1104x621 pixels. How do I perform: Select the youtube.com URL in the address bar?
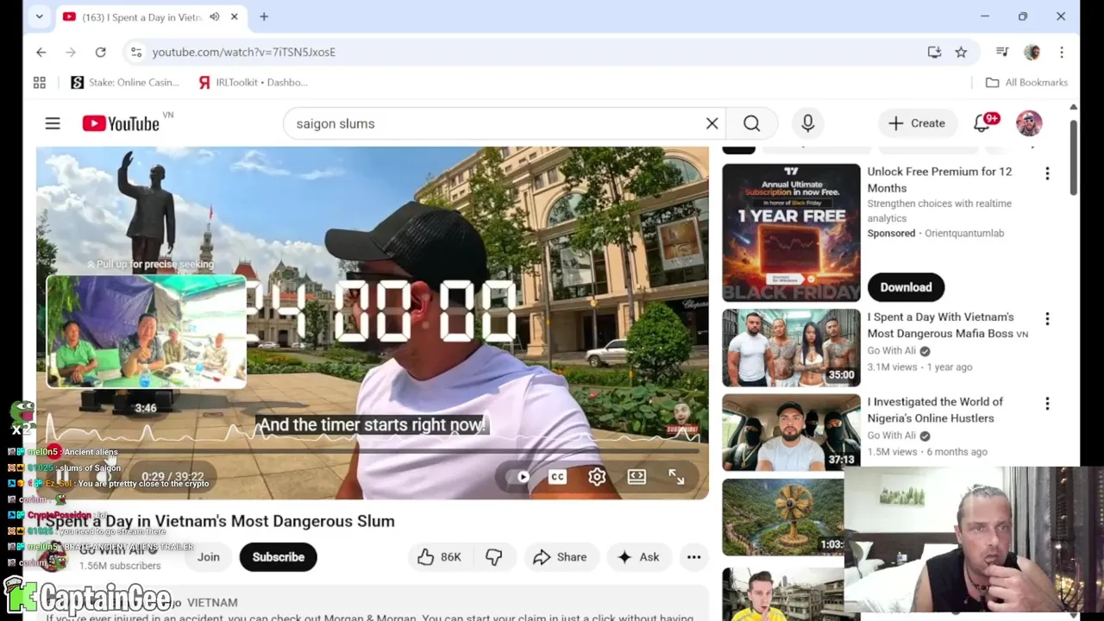[244, 52]
